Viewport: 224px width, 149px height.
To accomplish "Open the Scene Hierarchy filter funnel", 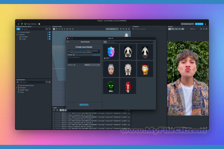I will coord(49,29).
